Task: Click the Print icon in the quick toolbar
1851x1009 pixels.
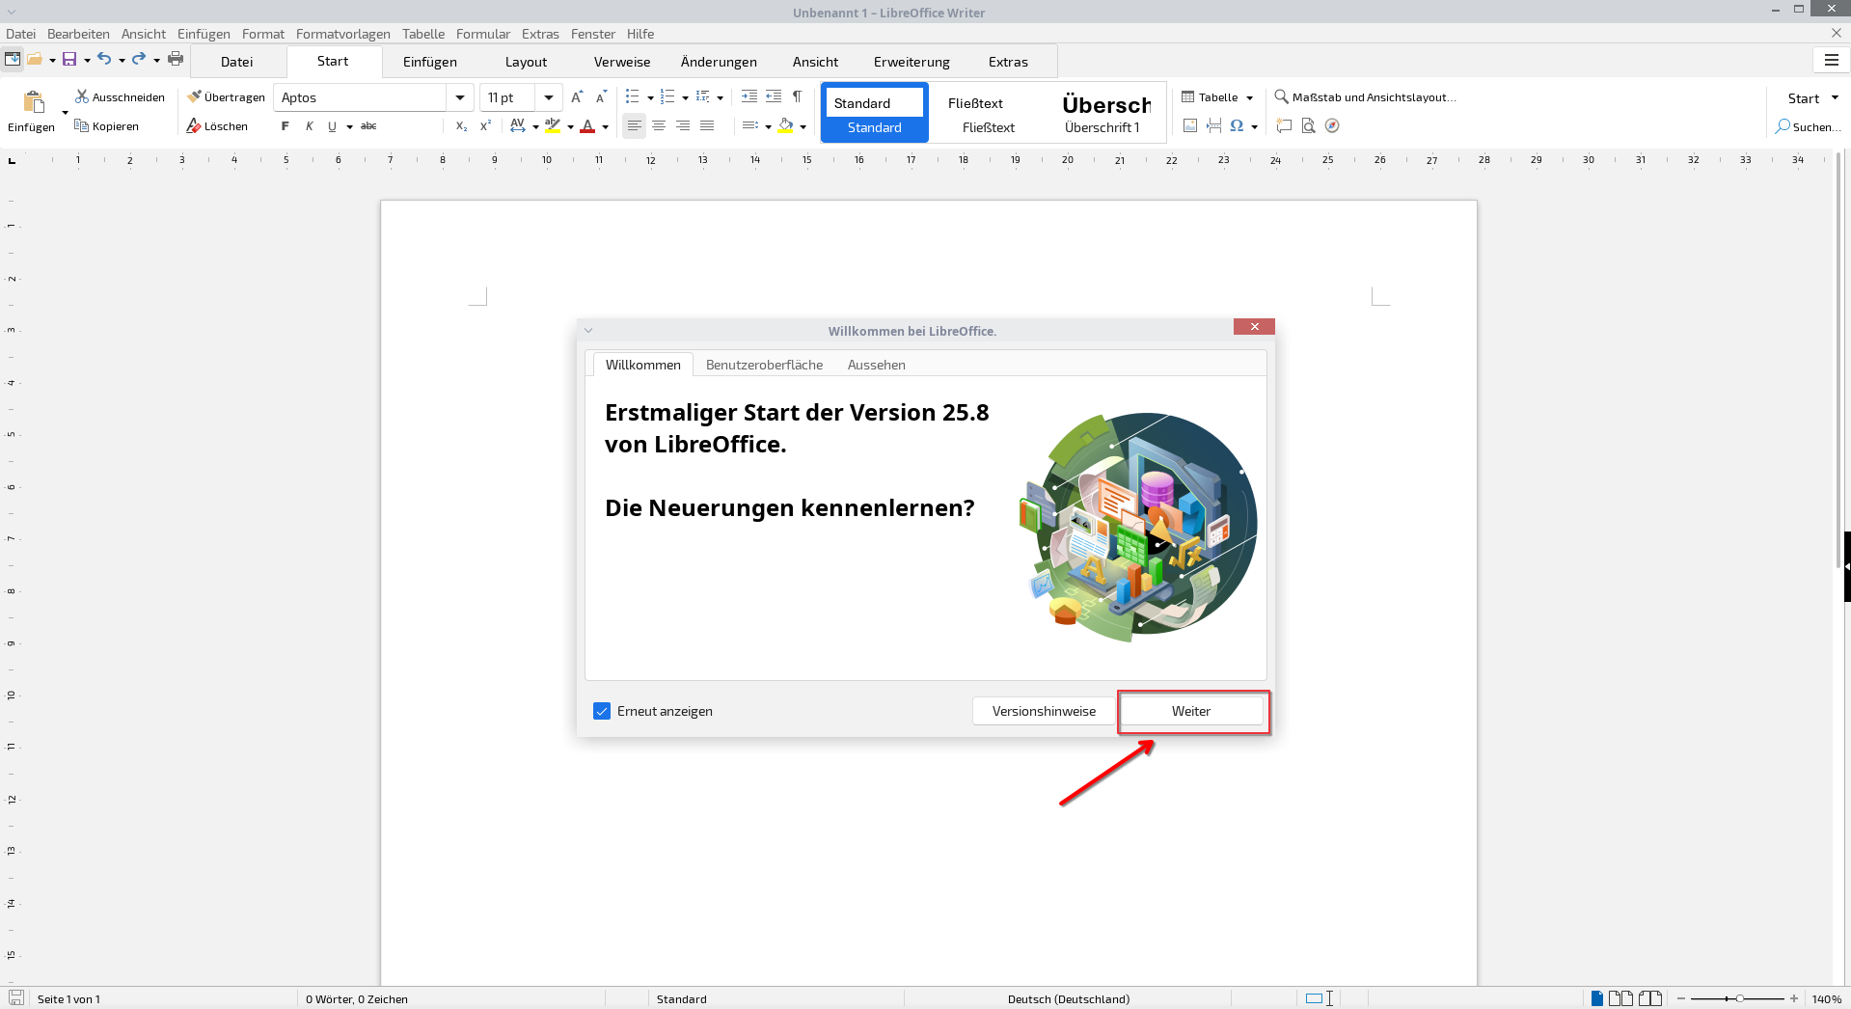Action: tap(175, 59)
